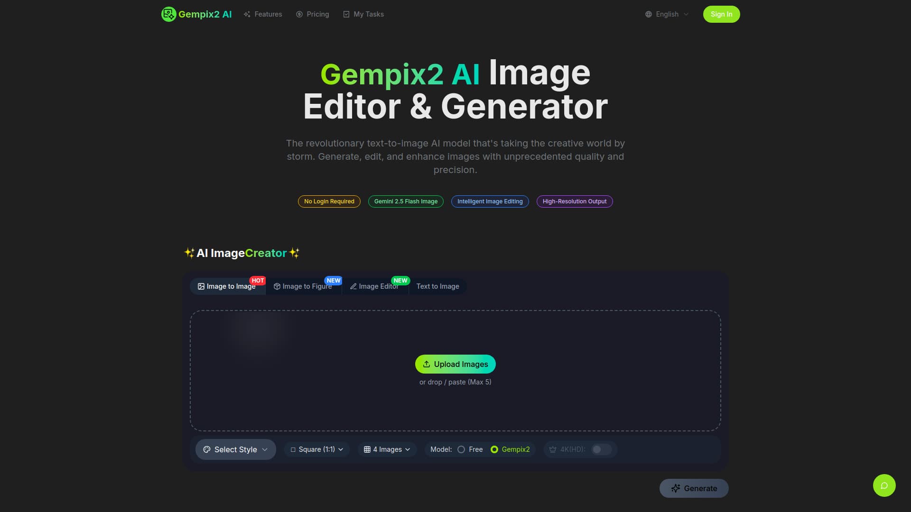Click the Pricing coin icon
Screen dimensions: 911x512
(x=299, y=14)
